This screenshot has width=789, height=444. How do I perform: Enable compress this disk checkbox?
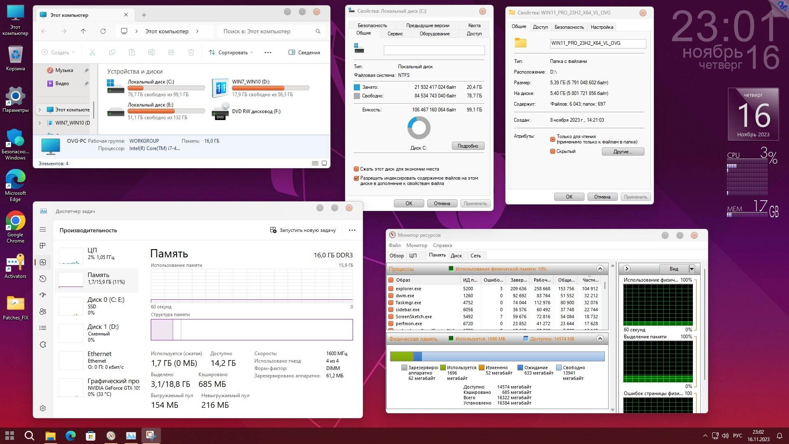pos(356,169)
